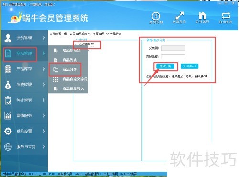Click the 当前位置 breadcrumb text
The height and width of the screenshot is (177, 239).
pos(86,34)
